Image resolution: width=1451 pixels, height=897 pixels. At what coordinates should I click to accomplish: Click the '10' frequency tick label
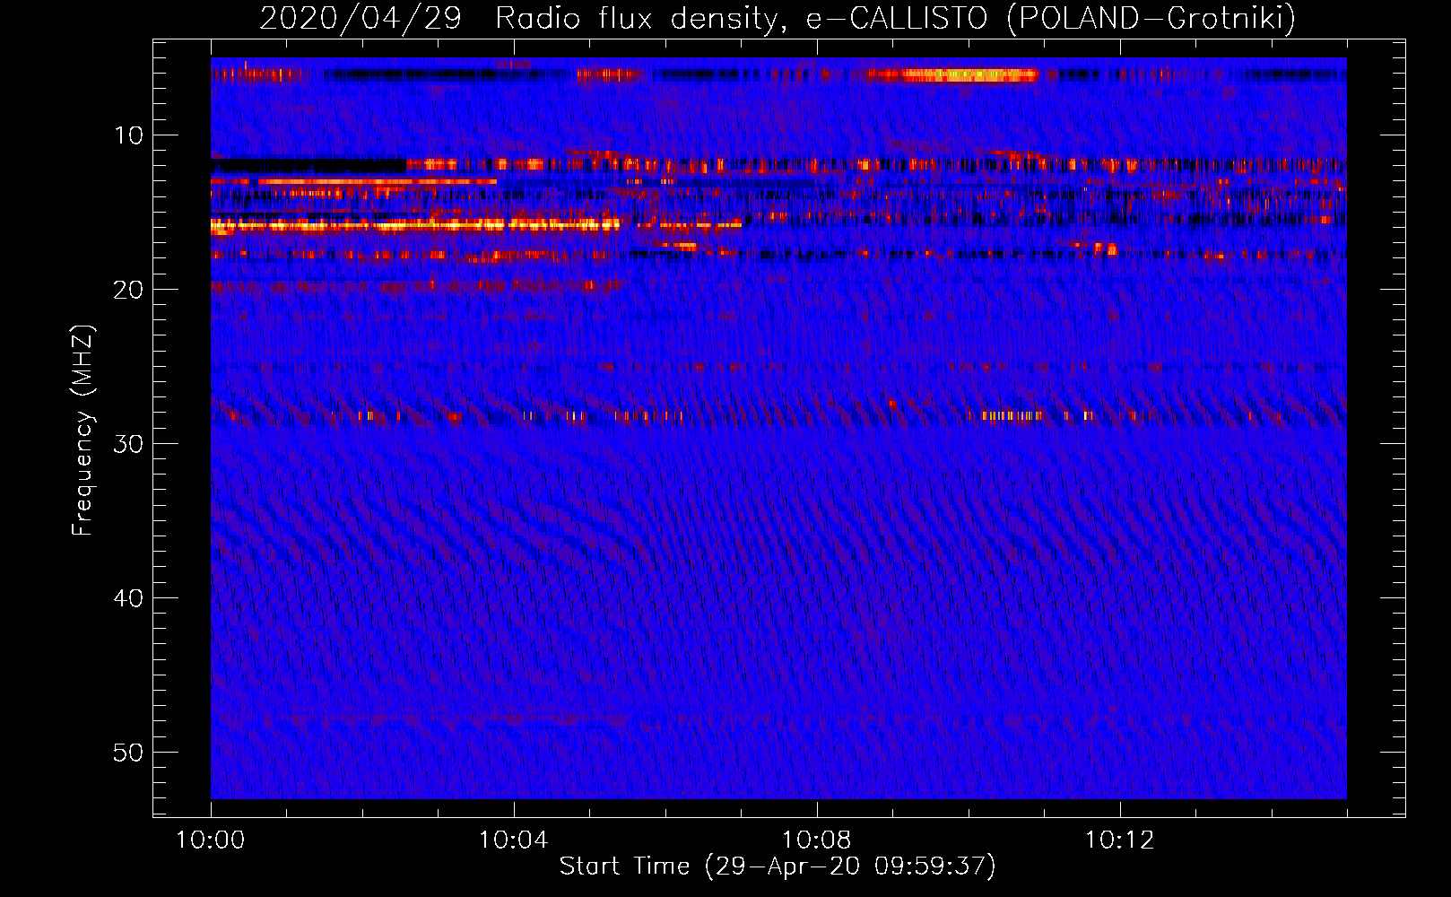click(x=128, y=135)
